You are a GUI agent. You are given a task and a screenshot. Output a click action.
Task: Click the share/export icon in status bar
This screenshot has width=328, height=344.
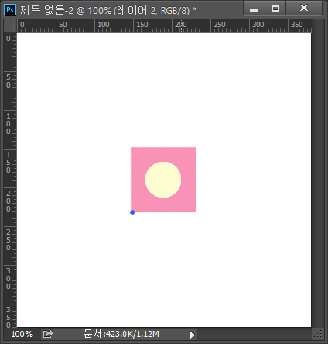point(48,334)
